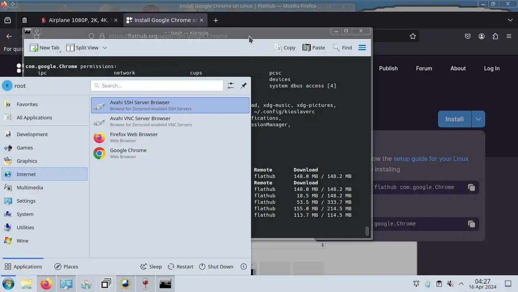The width and height of the screenshot is (518, 292).
Task: Open Konsole terminal taskbar icon
Action: click(165, 284)
